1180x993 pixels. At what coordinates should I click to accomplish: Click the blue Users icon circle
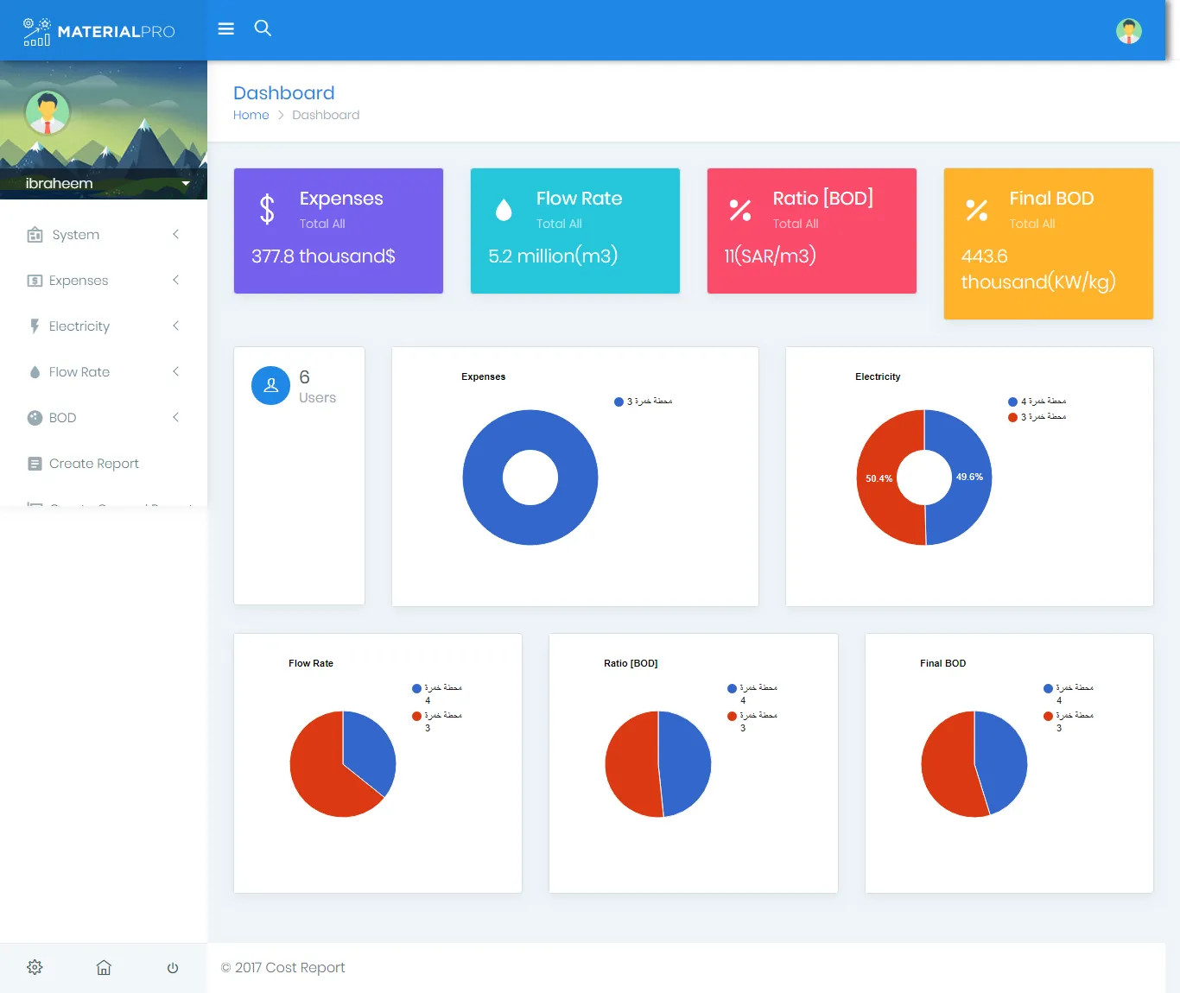[x=270, y=386]
